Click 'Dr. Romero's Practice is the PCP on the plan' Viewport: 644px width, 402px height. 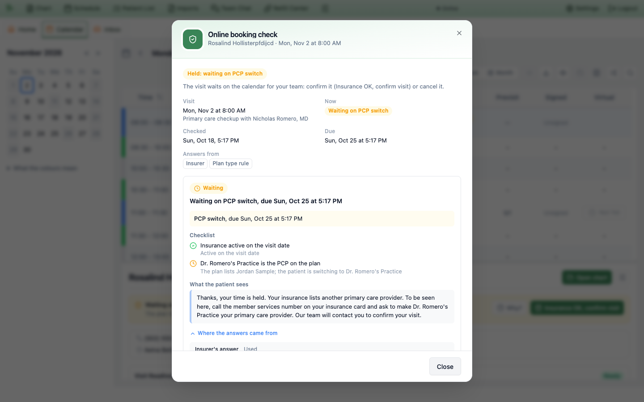260,264
